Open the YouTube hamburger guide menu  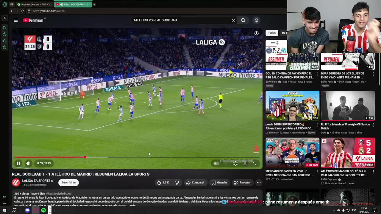click(16, 20)
